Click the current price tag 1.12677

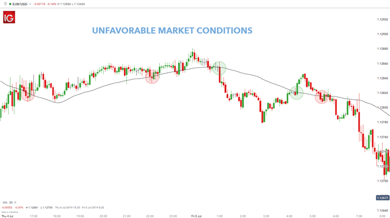point(383,198)
